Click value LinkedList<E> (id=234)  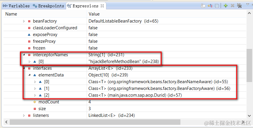coord(111,115)
